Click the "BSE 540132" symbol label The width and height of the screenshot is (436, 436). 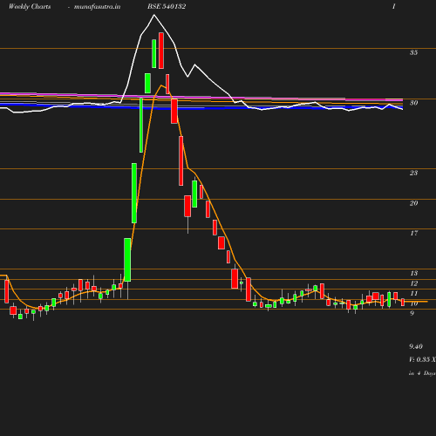(167, 6)
